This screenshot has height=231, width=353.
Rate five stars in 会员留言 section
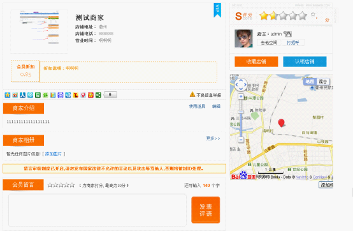click(72, 185)
